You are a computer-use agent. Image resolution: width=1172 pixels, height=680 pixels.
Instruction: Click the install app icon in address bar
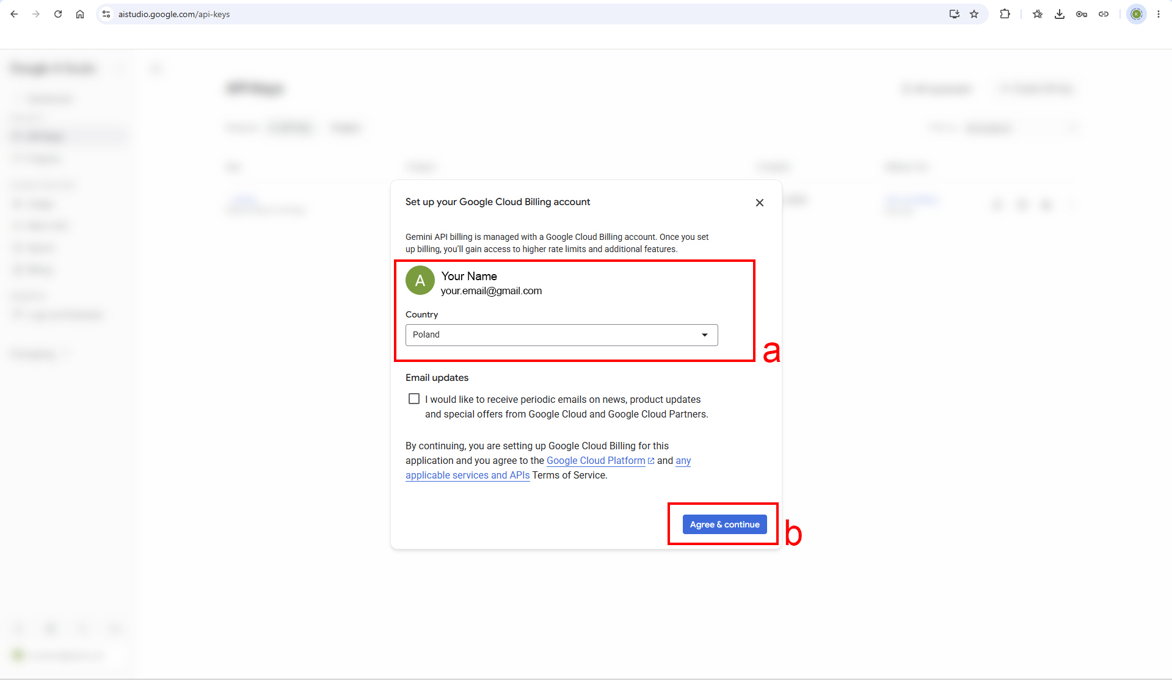[954, 14]
